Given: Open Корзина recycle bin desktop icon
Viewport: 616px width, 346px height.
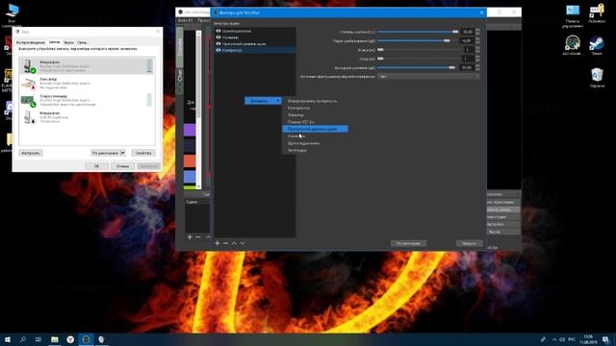Looking at the screenshot, I should click(x=597, y=77).
